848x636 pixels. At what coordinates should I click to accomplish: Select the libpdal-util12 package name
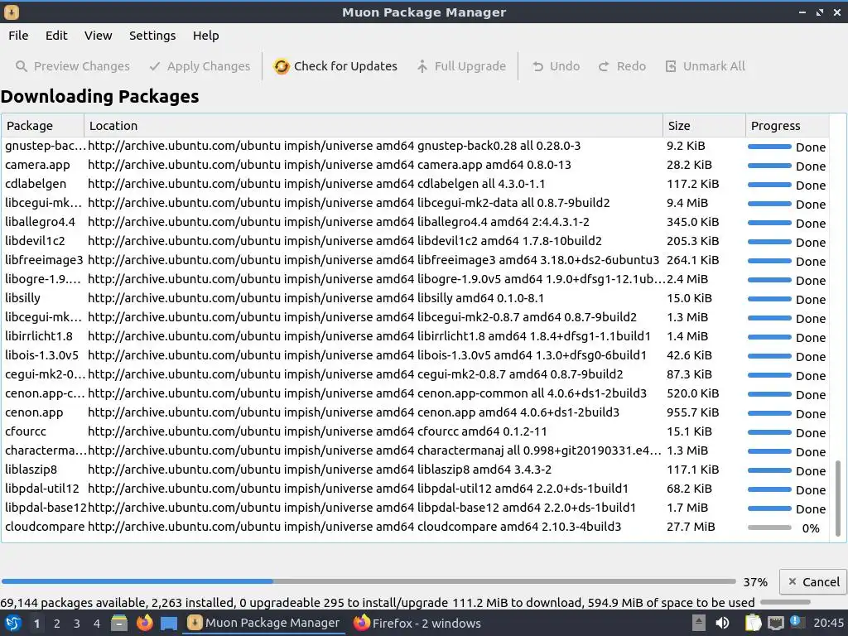41,489
